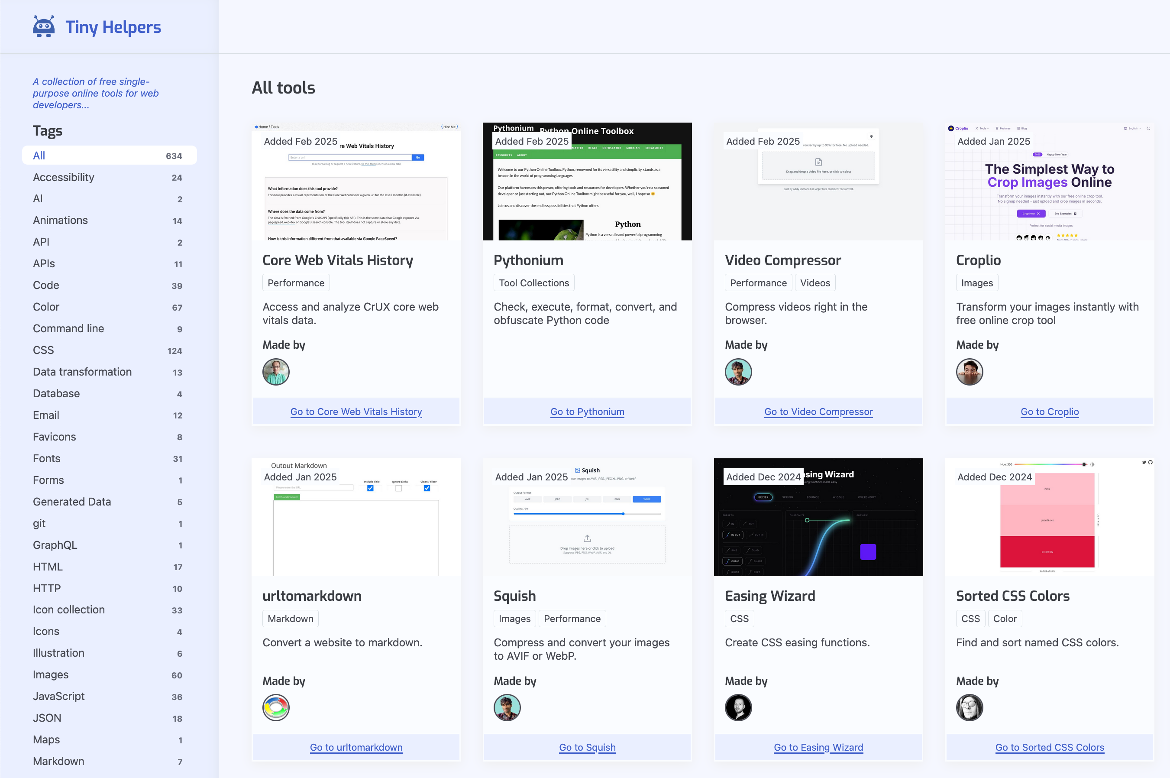The height and width of the screenshot is (778, 1170).
Task: Open the Data transformation tag
Action: (109, 372)
